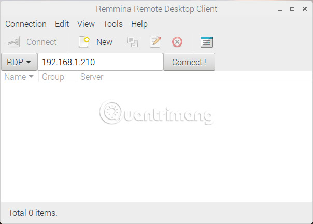
Task: Click the Server column header
Action: click(92, 77)
